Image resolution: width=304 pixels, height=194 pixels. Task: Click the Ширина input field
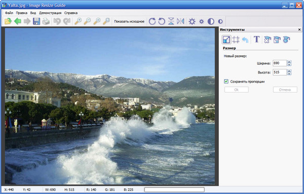click(x=279, y=63)
